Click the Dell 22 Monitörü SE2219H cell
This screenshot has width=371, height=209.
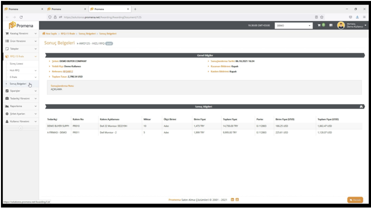(x=114, y=126)
